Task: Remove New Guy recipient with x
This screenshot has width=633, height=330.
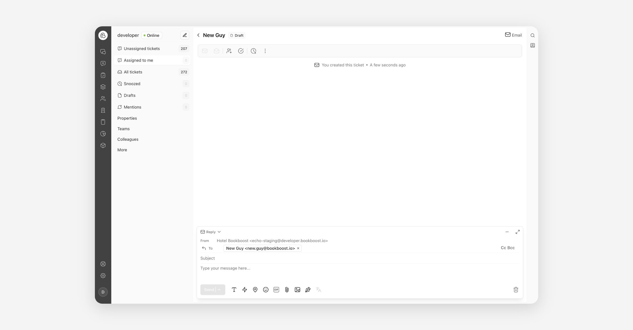Action: (298, 248)
